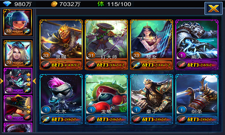Select the 灵猴 monkey hero card
Screen dimensions: 225x135
[61, 45]
